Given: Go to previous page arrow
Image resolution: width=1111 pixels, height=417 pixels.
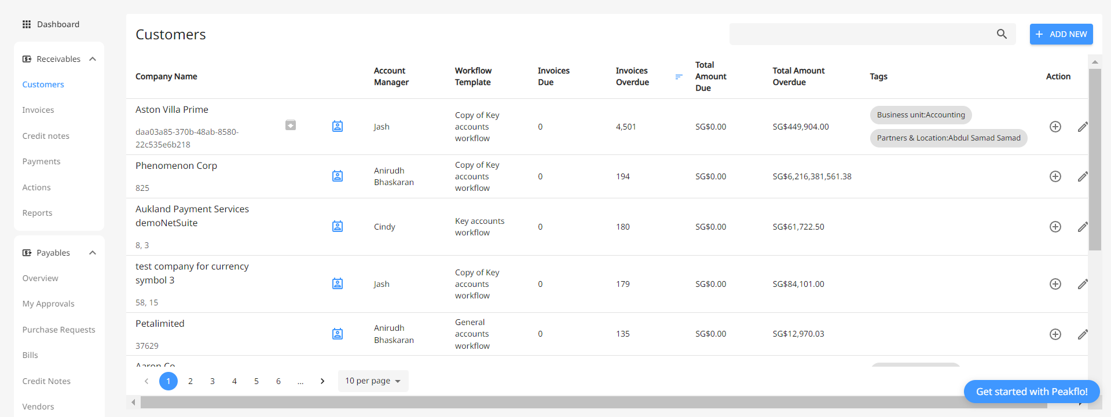Looking at the screenshot, I should coord(146,381).
